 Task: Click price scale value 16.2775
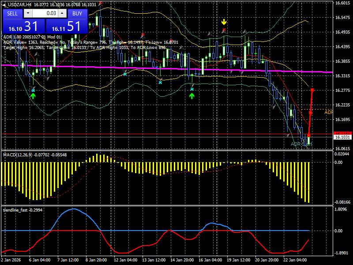pyautogui.click(x=342, y=91)
